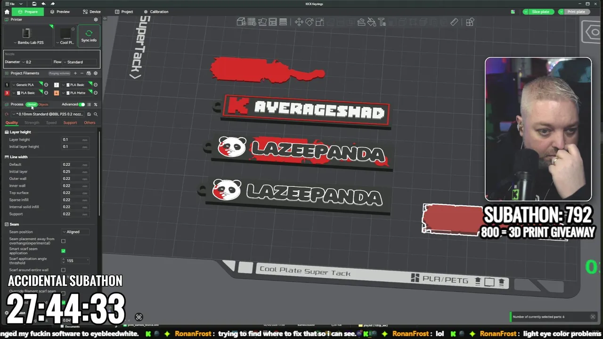Open the Seam position Aligned dropdown
This screenshot has height=339, width=603.
[x=75, y=232]
